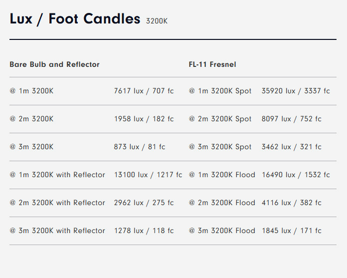This screenshot has height=278, width=347.
Task: Select the @ 3m 3200K Spot label
Action: pyautogui.click(x=220, y=147)
